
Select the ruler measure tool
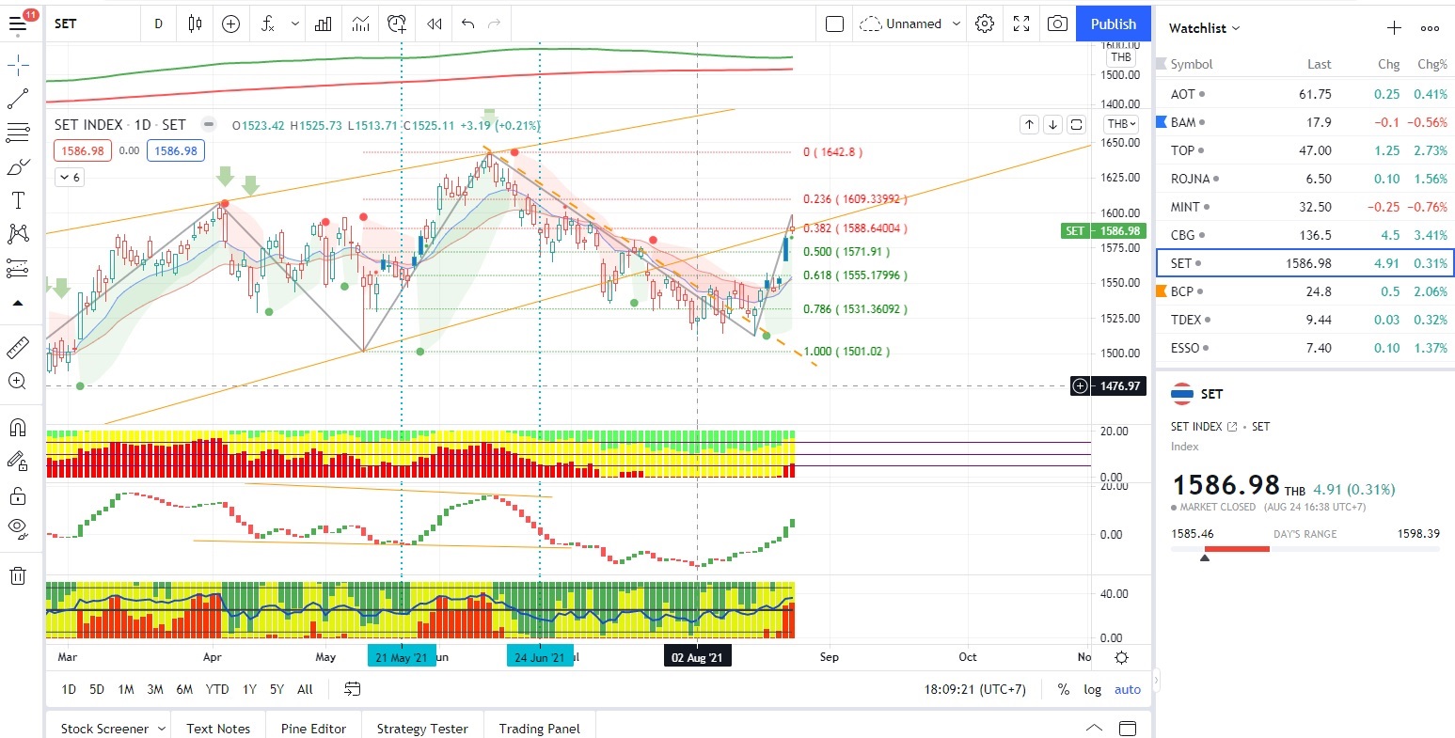pos(18,348)
